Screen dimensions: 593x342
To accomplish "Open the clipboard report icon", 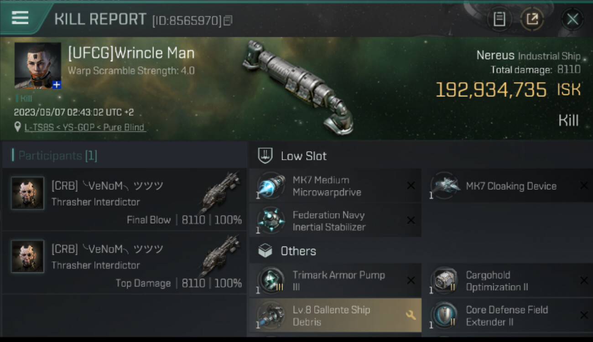I will [499, 19].
